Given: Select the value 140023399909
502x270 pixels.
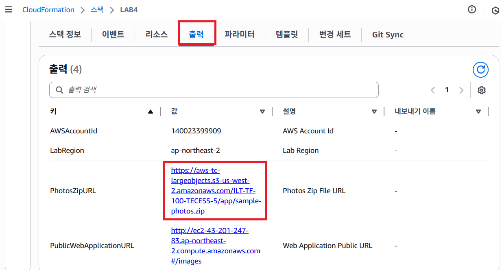Looking at the screenshot, I should (x=196, y=131).
